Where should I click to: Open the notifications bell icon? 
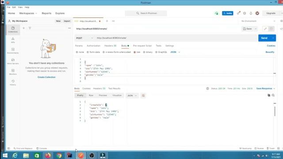tap(251, 13)
